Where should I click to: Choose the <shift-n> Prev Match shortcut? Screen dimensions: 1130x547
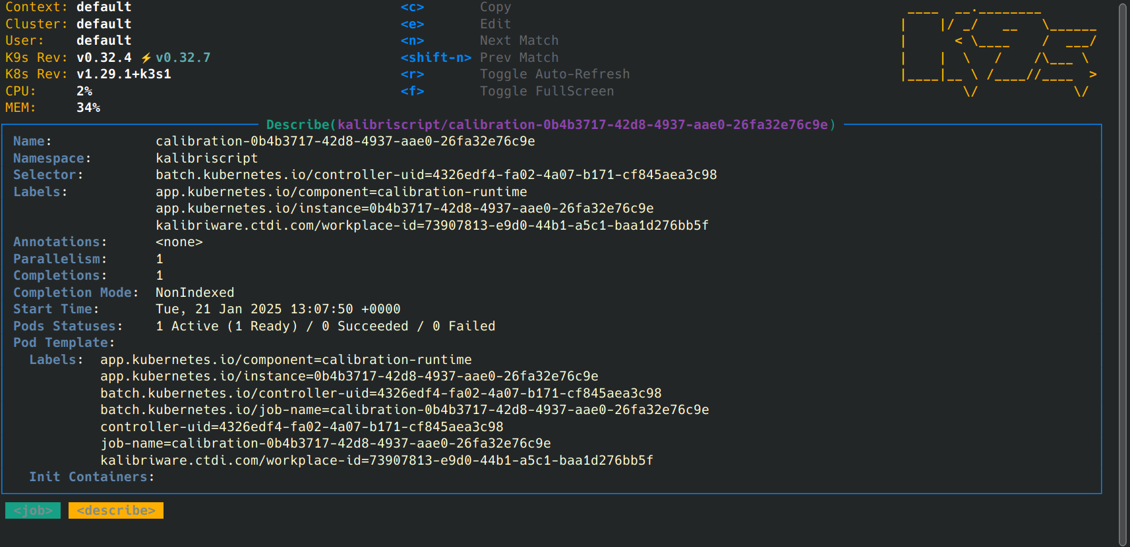479,58
